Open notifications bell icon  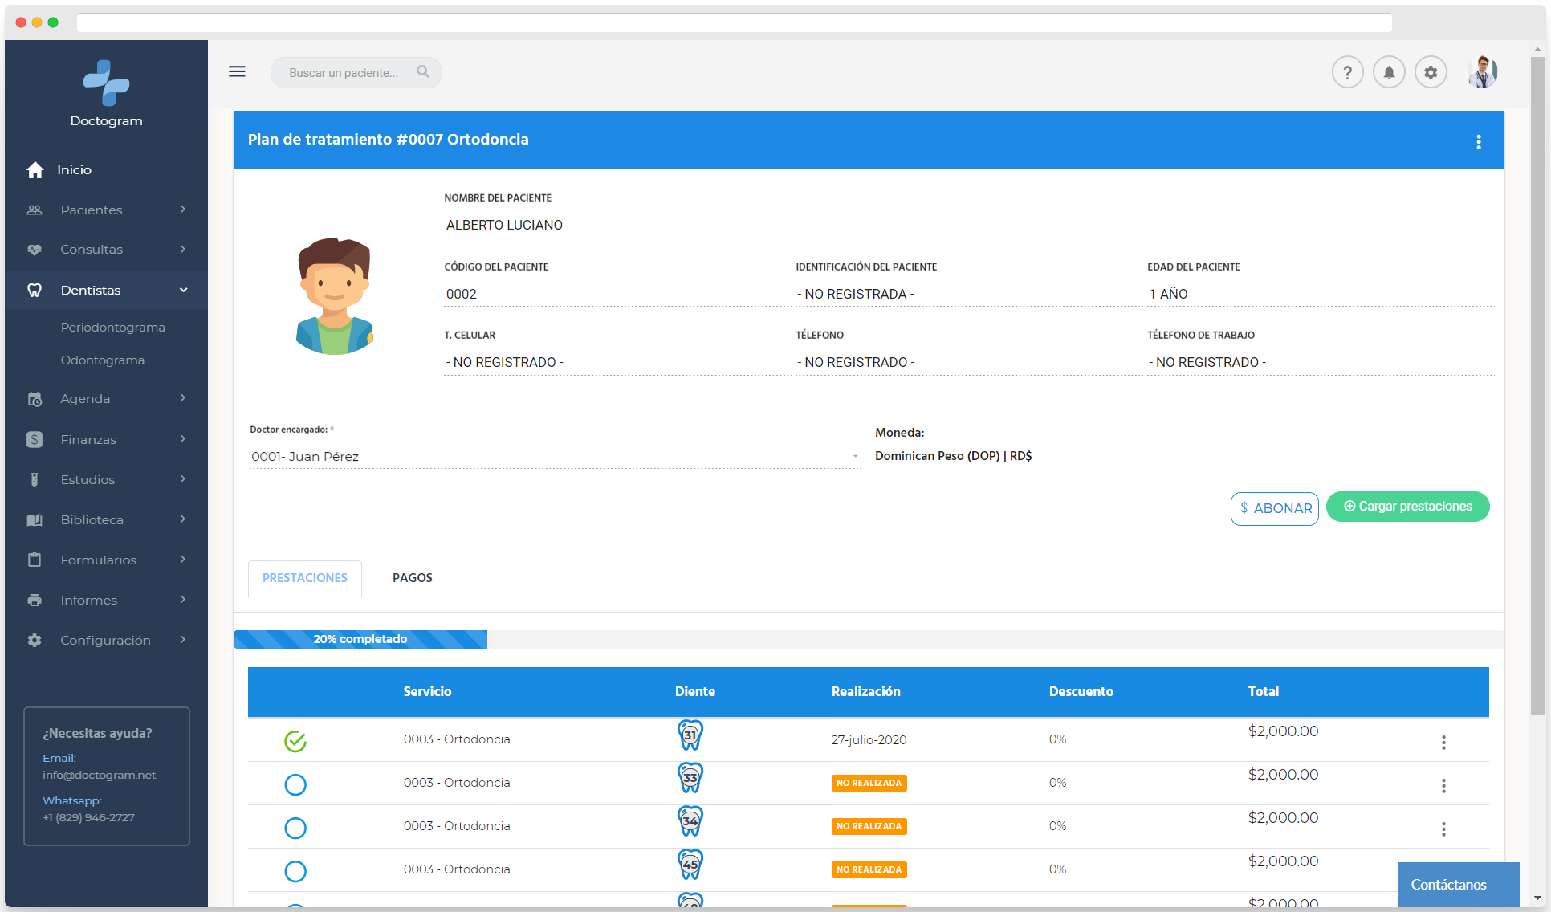(x=1389, y=72)
